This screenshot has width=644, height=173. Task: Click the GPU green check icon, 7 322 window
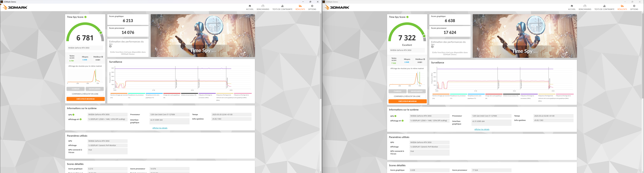tap(395, 116)
